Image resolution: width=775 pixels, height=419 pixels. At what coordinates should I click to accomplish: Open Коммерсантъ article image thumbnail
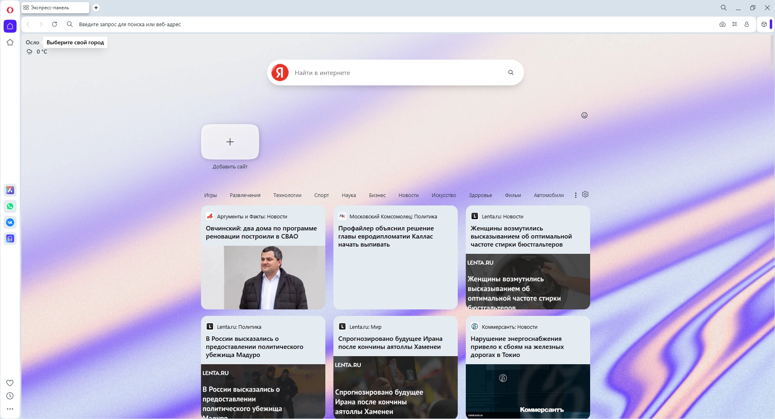(x=528, y=392)
